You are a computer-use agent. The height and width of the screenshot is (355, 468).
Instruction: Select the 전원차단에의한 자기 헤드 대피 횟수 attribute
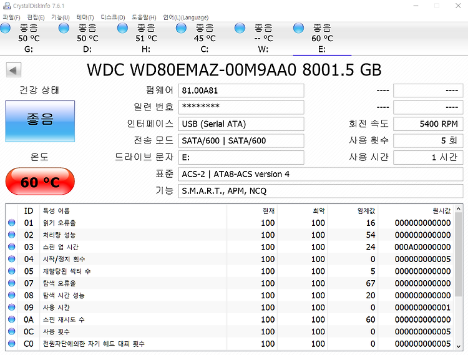(94, 344)
